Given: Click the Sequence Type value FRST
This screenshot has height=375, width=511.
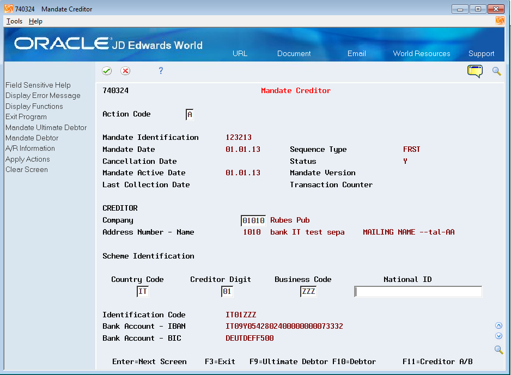Looking at the screenshot, I should [x=412, y=149].
